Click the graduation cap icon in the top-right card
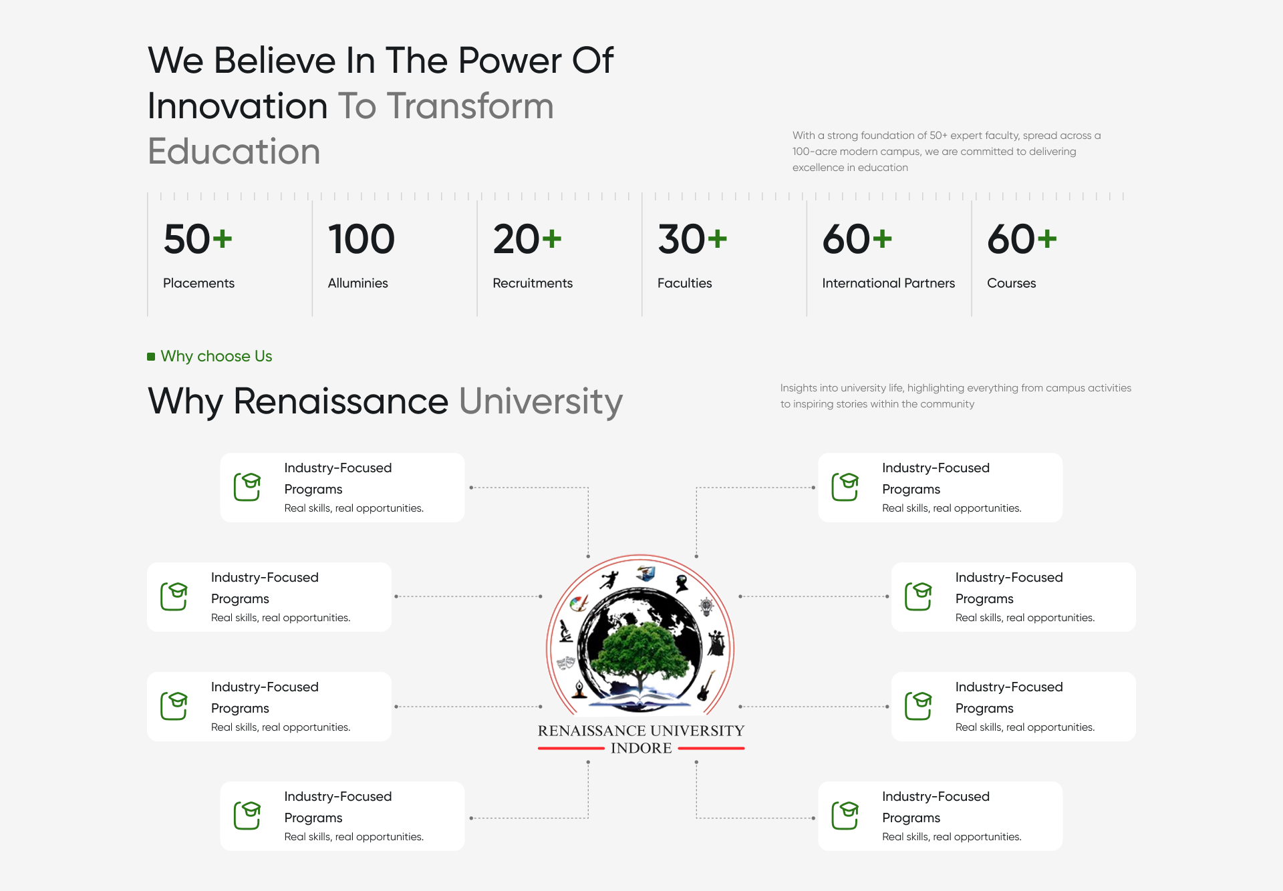The height and width of the screenshot is (891, 1283). tap(845, 487)
